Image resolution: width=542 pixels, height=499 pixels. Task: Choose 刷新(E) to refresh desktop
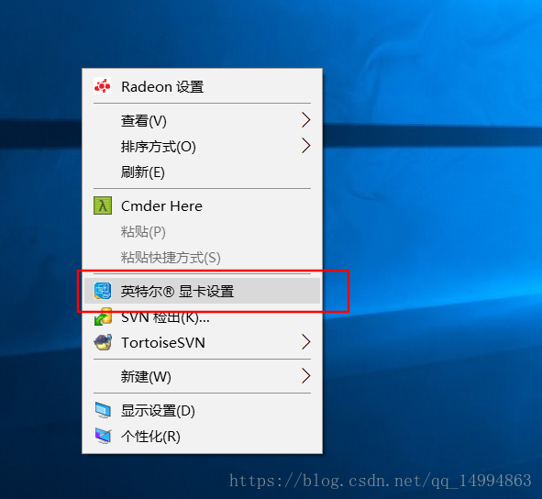point(202,172)
